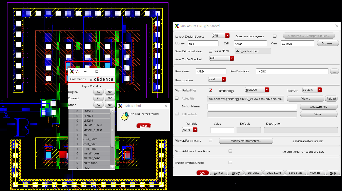
Task: Click the X logo of the Layer Visibility window
Action: (72, 71)
